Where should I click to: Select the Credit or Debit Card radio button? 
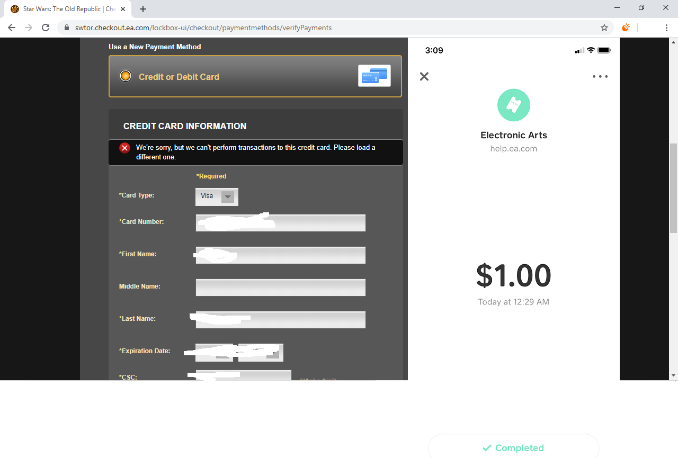[x=126, y=76]
